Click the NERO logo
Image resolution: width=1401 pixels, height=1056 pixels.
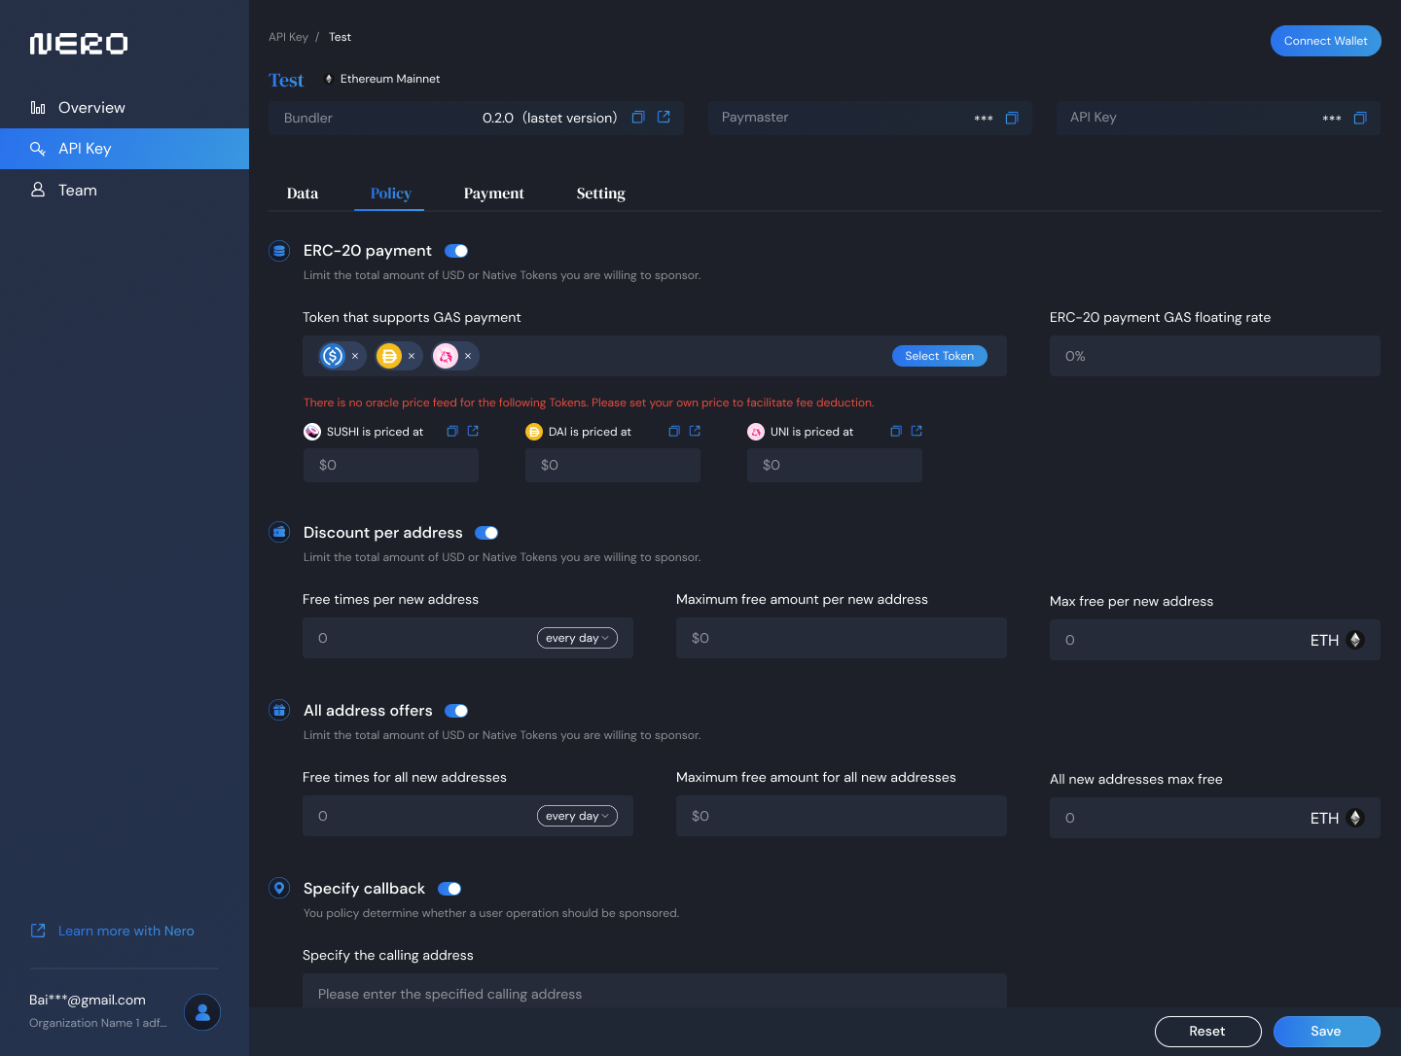tap(79, 44)
